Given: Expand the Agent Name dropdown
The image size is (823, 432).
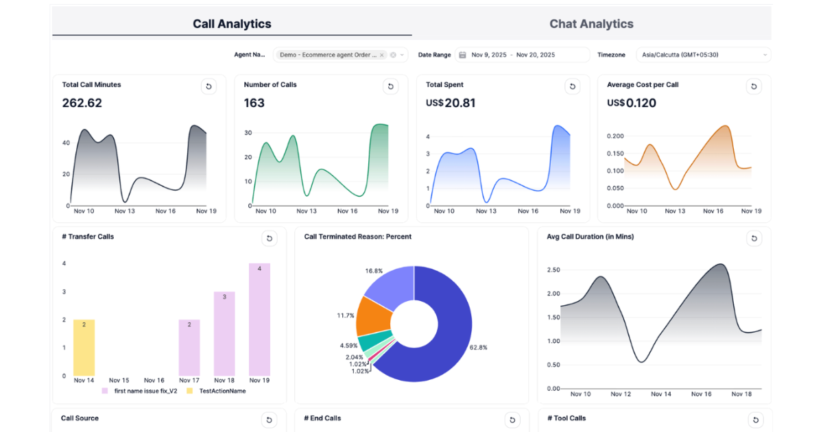Looking at the screenshot, I should point(401,55).
